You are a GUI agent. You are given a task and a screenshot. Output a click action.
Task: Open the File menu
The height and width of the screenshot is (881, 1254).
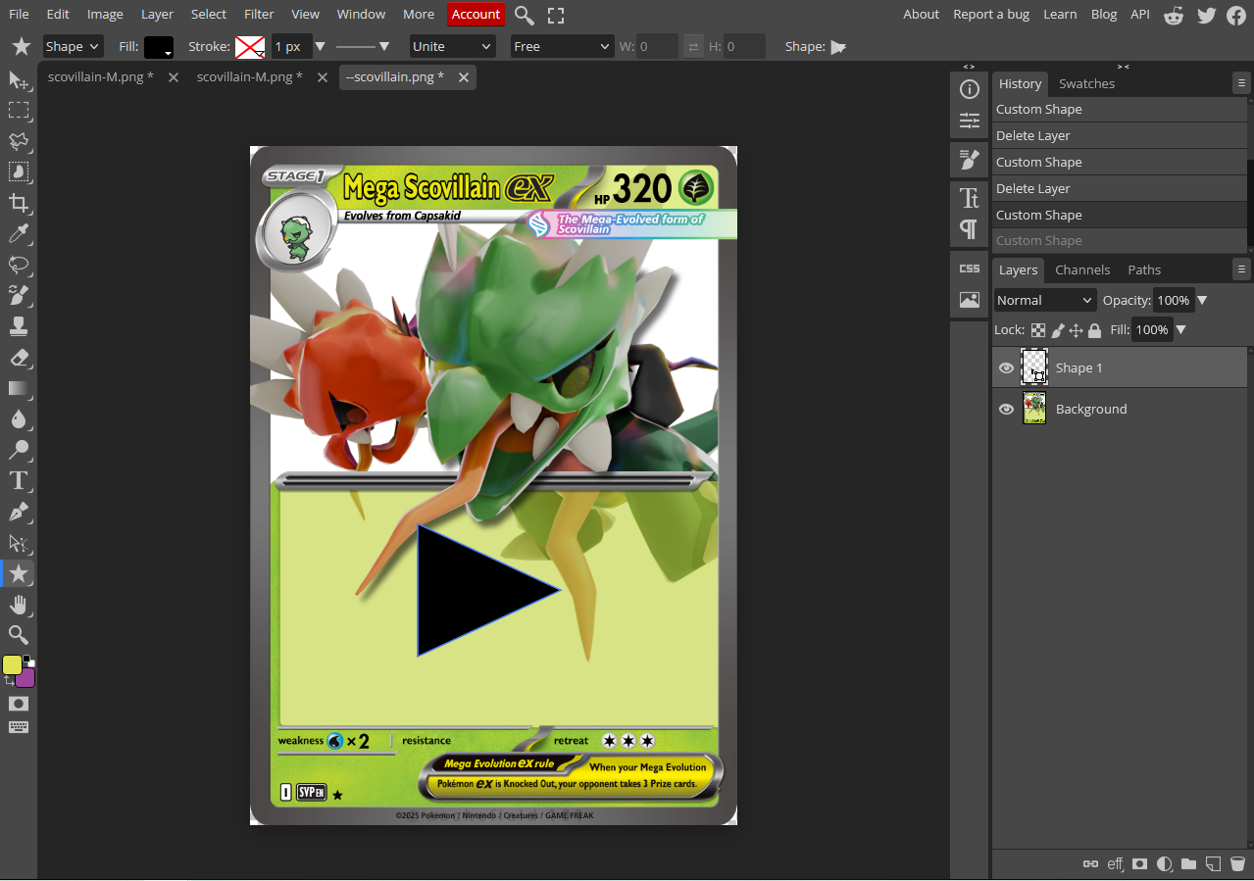tap(19, 14)
